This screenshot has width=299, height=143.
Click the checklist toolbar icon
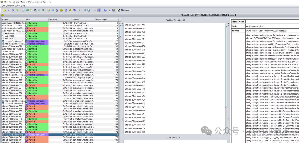click(80, 10)
